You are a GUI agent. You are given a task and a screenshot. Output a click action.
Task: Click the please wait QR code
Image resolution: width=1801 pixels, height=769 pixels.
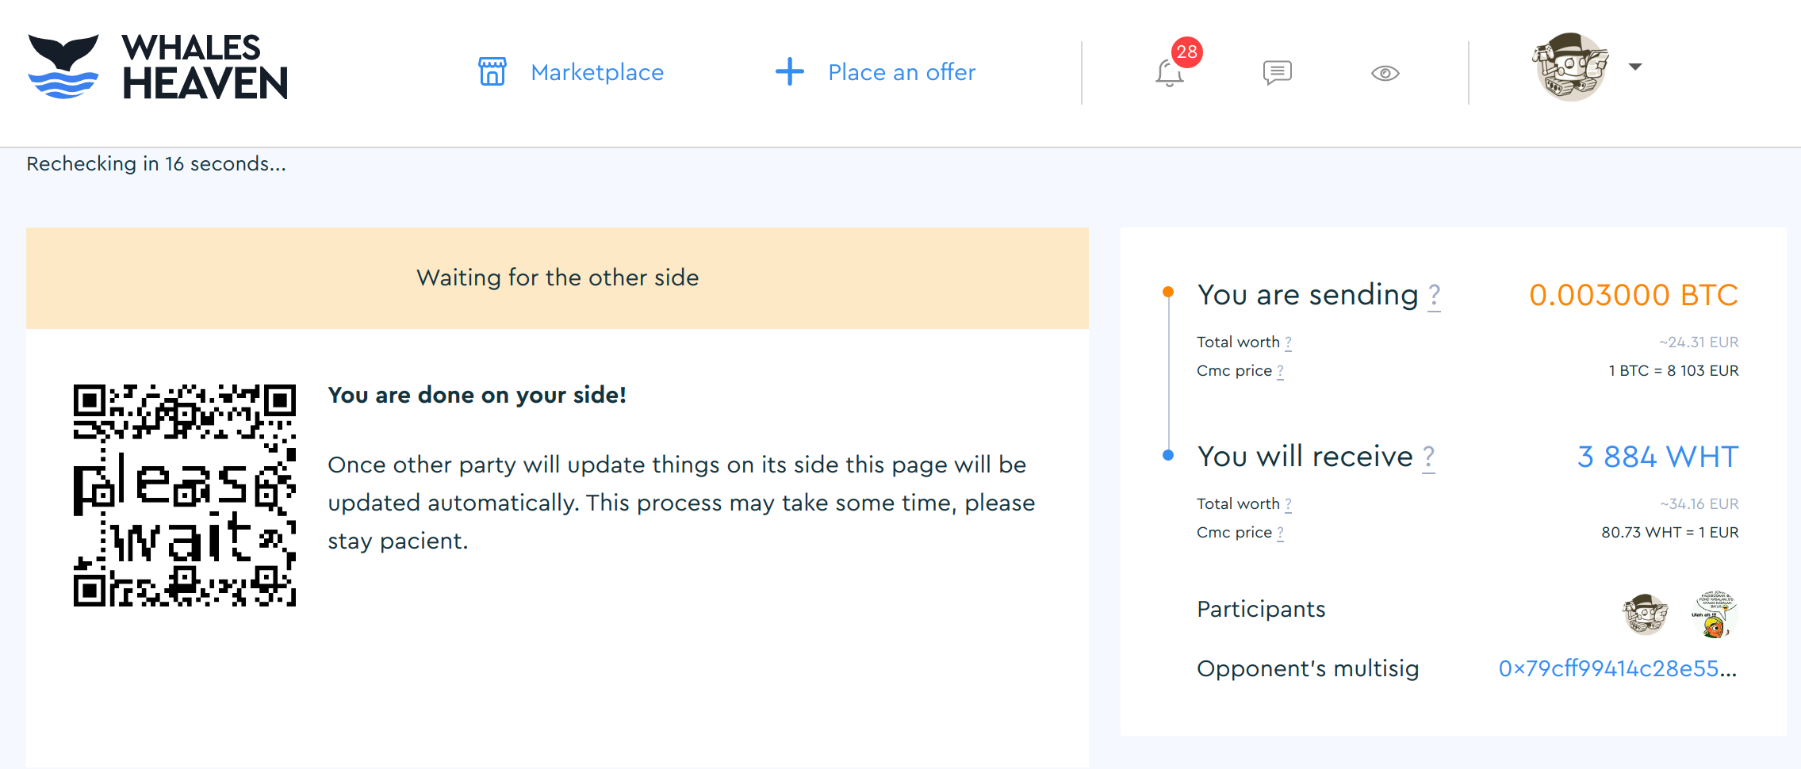point(185,495)
